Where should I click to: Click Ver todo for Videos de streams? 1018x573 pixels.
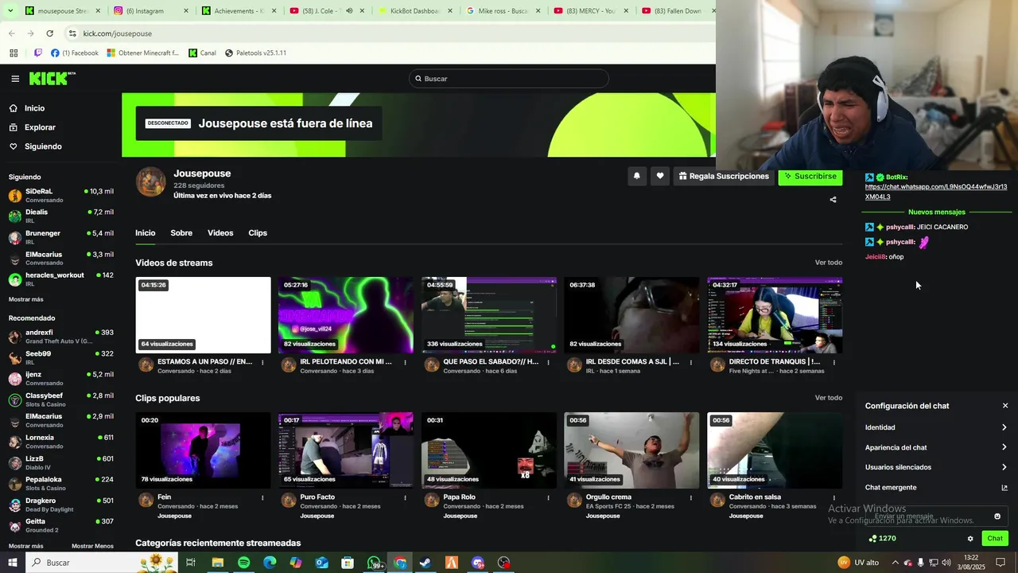coord(828,263)
